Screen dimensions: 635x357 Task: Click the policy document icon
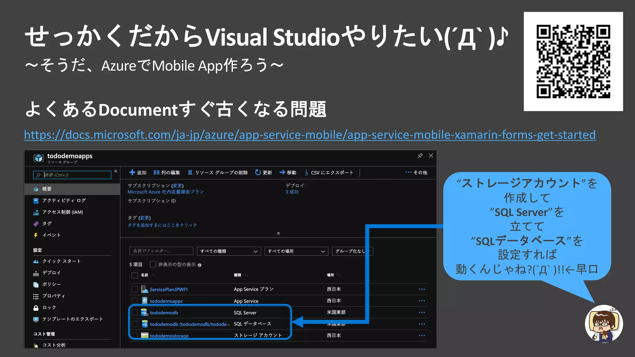pos(36,285)
